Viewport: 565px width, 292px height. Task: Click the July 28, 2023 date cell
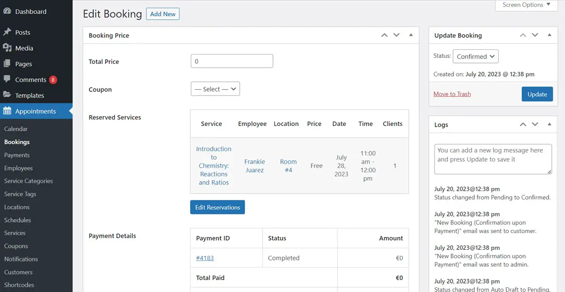(x=341, y=166)
